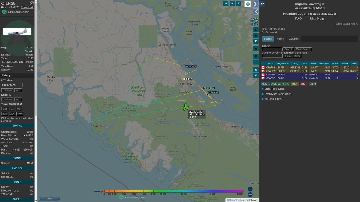The height and width of the screenshot is (202, 360).
Task: Sort table by Callsign column
Action: click(x=295, y=63)
